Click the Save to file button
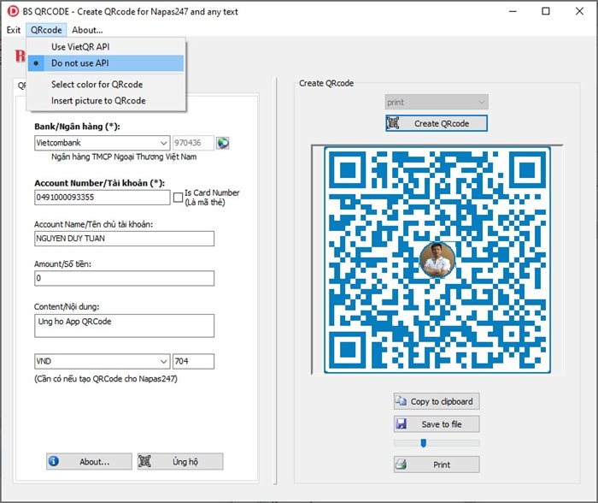Viewport: 598px width, 503px height. tap(437, 424)
